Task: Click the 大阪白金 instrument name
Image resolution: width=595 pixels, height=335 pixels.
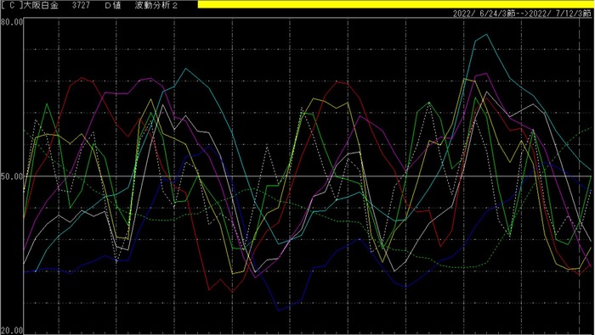Action: (41, 6)
